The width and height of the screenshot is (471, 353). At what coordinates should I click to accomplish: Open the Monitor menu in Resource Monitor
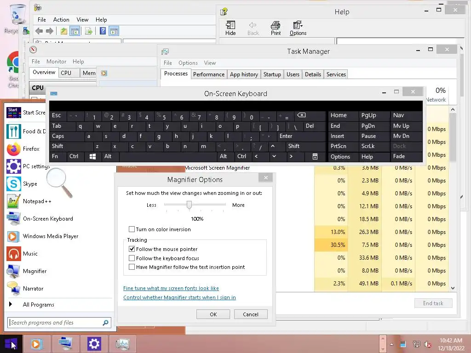click(x=56, y=62)
